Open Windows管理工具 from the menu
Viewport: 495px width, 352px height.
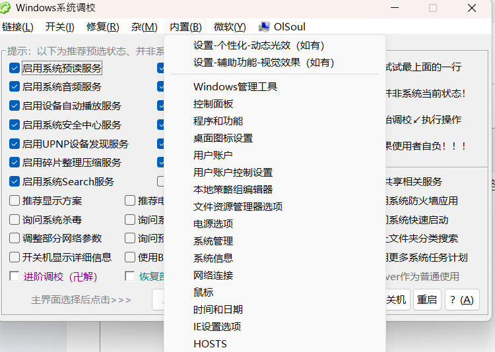[x=275, y=87]
